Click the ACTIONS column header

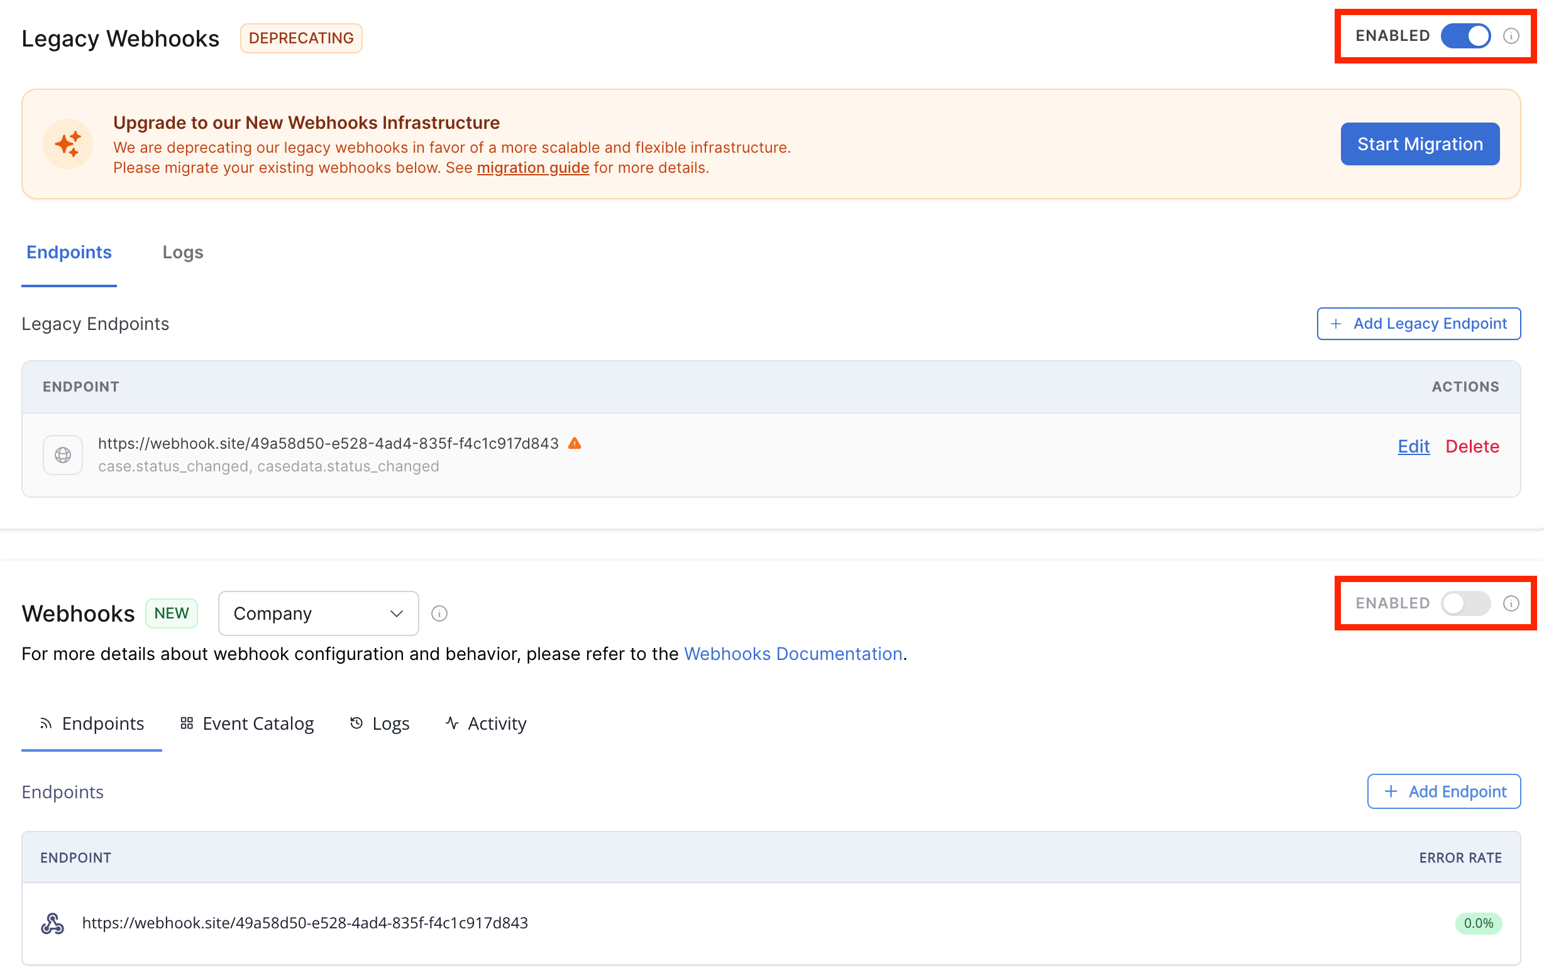point(1466,387)
